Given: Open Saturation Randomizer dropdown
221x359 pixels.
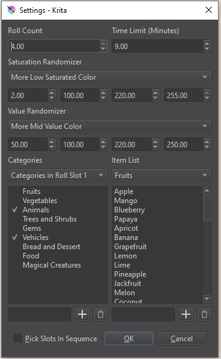Looking at the screenshot, I should (110, 77).
